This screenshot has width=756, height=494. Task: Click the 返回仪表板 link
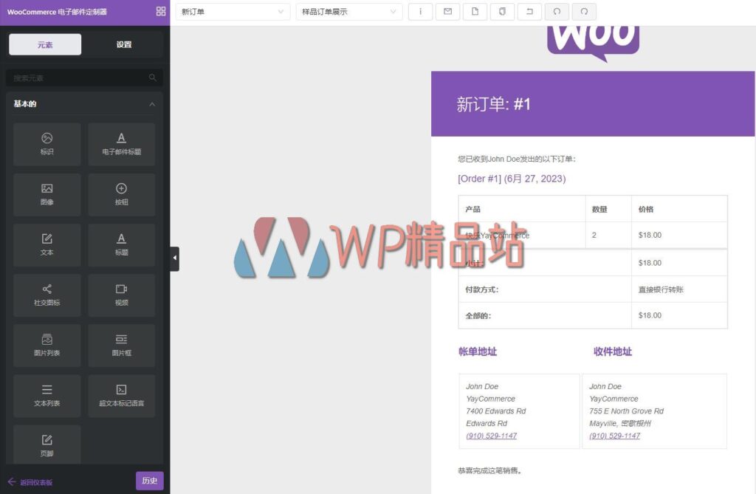pos(32,481)
